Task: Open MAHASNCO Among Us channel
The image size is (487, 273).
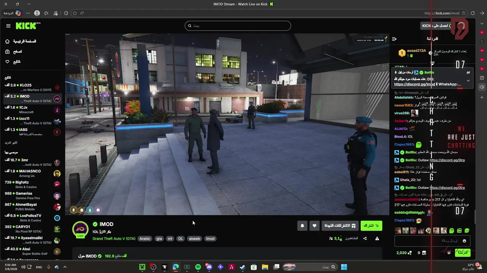Action: pos(32,173)
